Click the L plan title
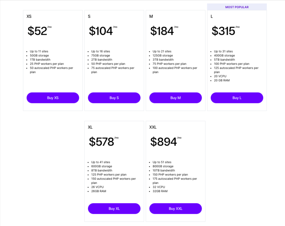Screen dimensions: 285x226 [211, 17]
